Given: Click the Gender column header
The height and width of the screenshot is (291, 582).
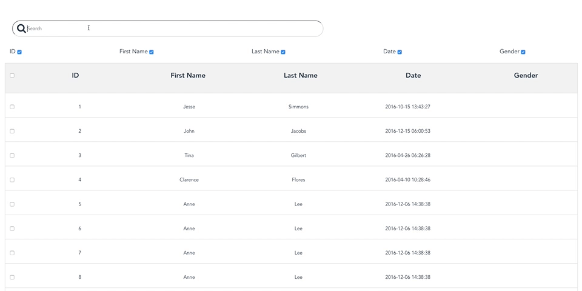Looking at the screenshot, I should click(x=526, y=76).
